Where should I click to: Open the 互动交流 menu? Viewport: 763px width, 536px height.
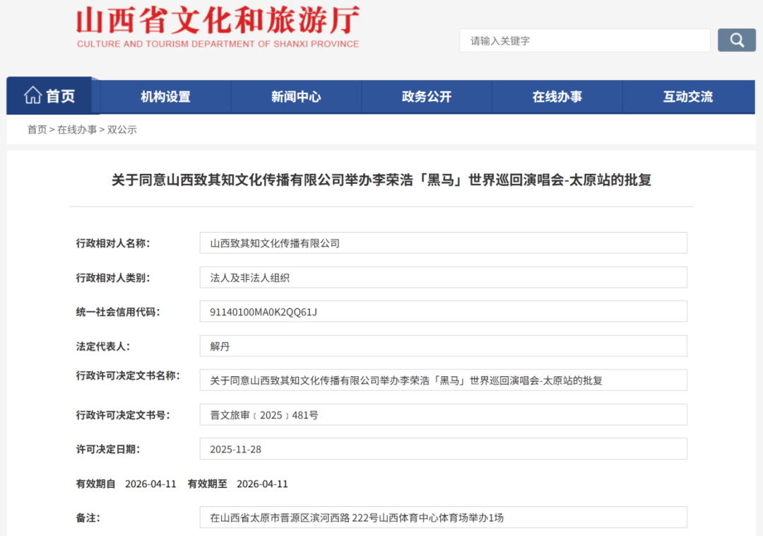(688, 97)
